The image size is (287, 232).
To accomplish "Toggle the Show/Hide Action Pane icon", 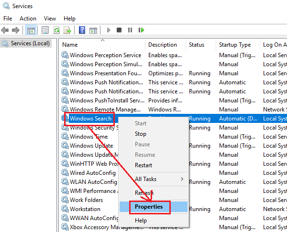I will click(x=93, y=30).
